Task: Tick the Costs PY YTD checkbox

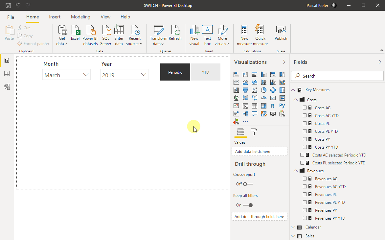Action: (x=305, y=147)
